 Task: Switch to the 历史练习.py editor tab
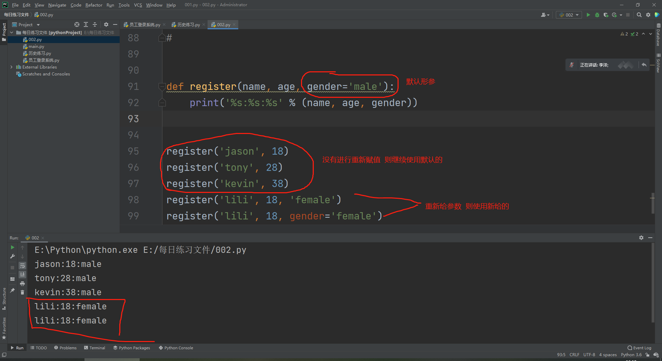pyautogui.click(x=188, y=24)
